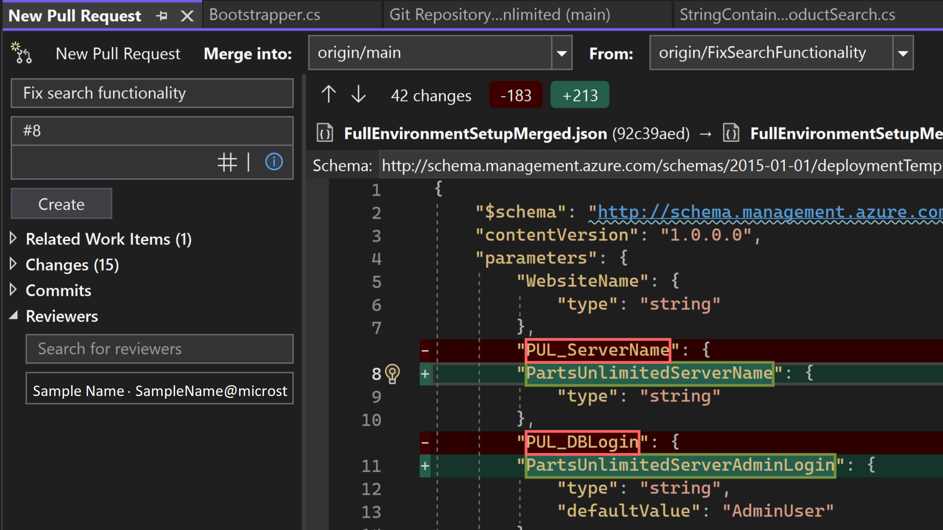Click the downward changes navigation arrow
The width and height of the screenshot is (943, 530).
[x=358, y=96]
